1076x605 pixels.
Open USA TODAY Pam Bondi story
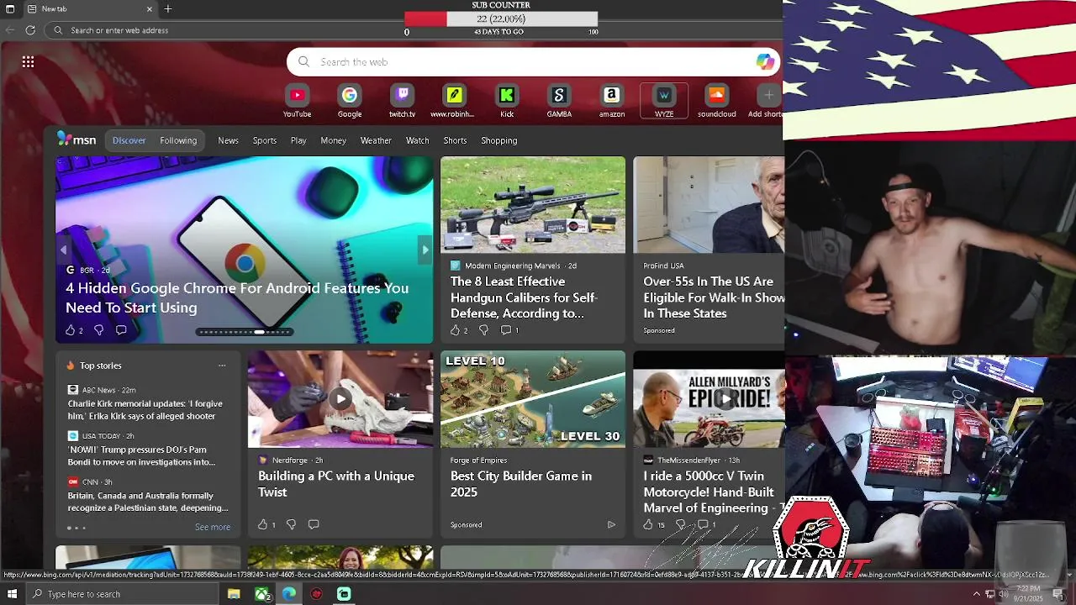(x=141, y=455)
